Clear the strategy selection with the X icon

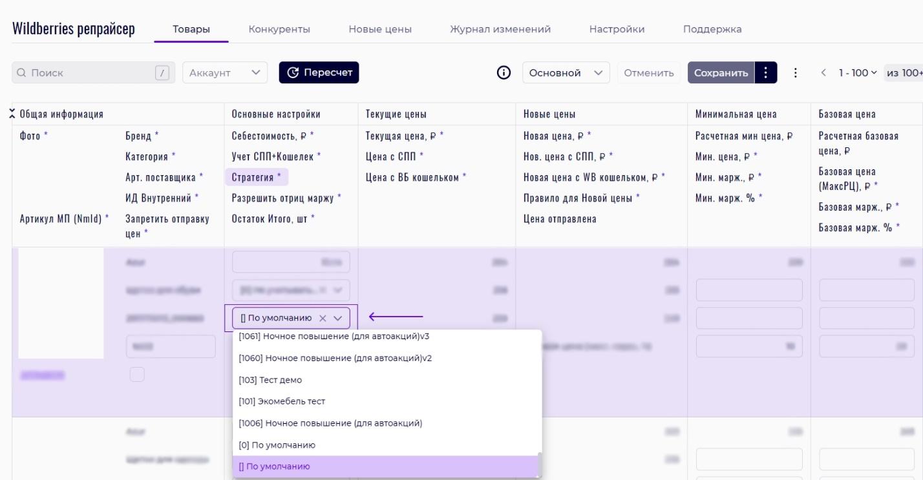point(323,318)
